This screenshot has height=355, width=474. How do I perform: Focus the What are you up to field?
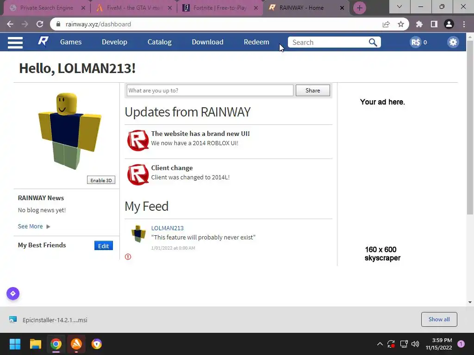(210, 91)
